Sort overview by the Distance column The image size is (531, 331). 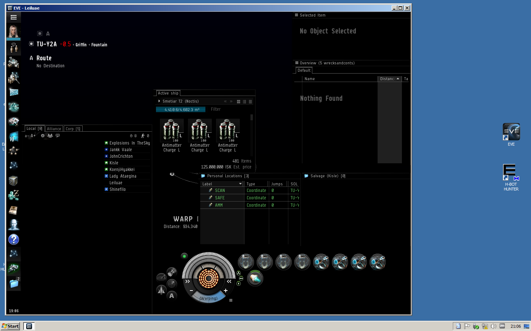pyautogui.click(x=389, y=79)
